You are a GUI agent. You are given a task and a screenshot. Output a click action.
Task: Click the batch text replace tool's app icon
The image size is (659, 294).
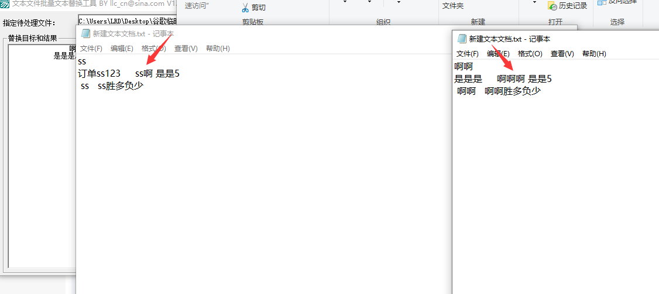click(5, 3)
